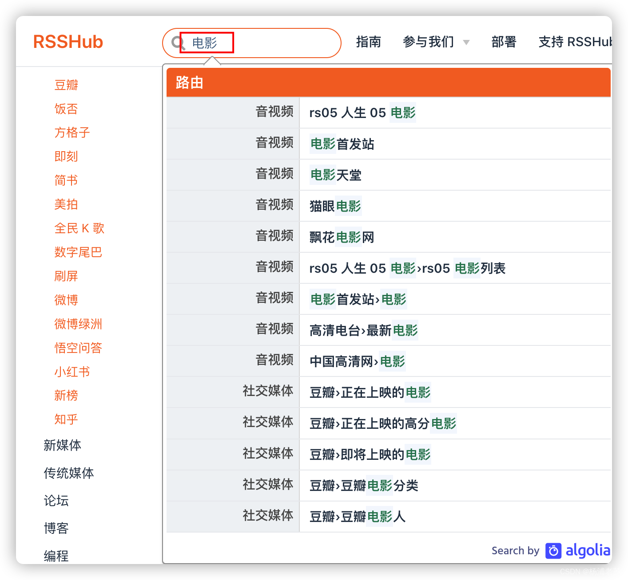Go to 美拍 in sidebar

coord(66,204)
